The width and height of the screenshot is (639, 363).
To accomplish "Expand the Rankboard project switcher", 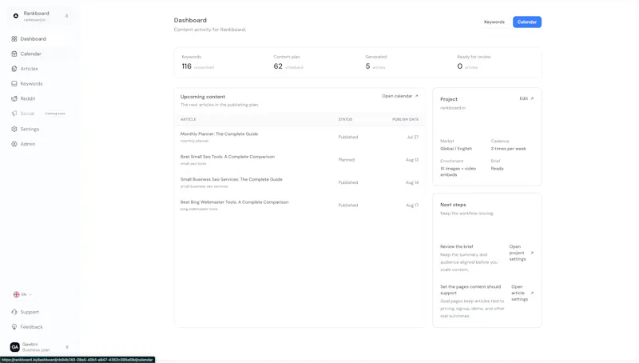I will coord(66,16).
